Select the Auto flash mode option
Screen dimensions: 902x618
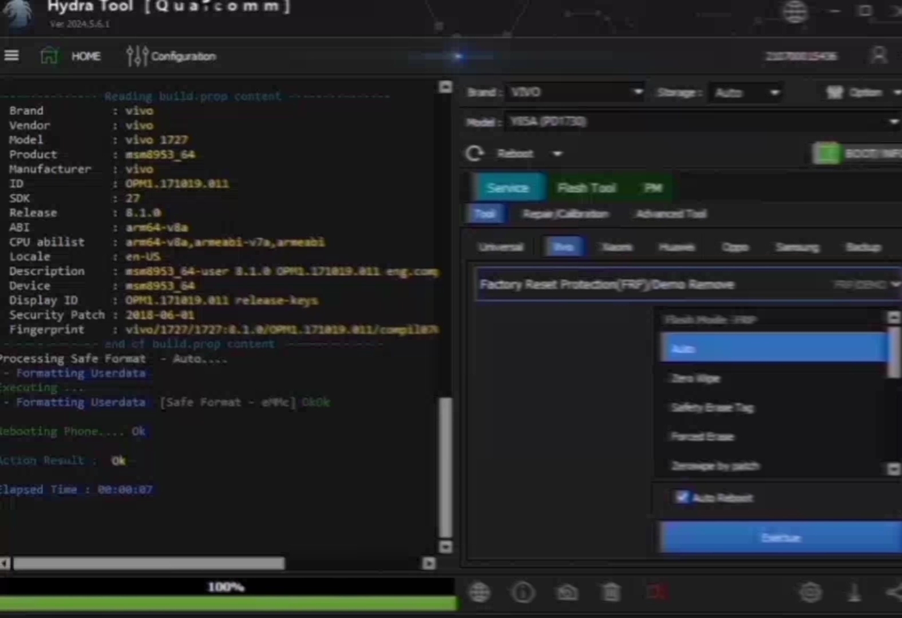[x=774, y=348]
